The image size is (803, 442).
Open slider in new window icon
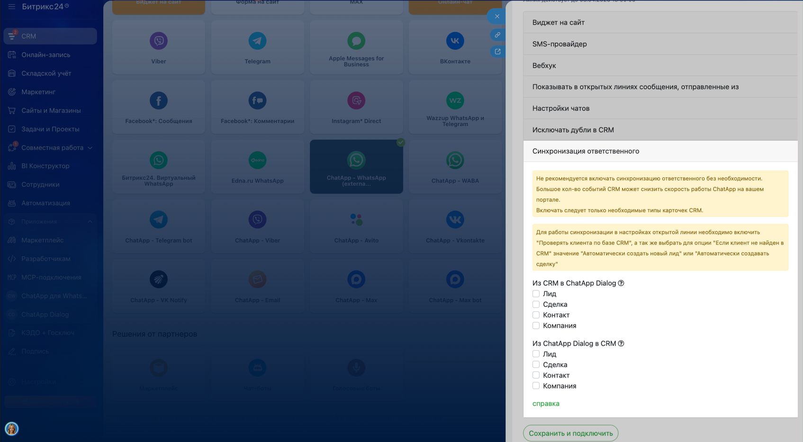(497, 52)
